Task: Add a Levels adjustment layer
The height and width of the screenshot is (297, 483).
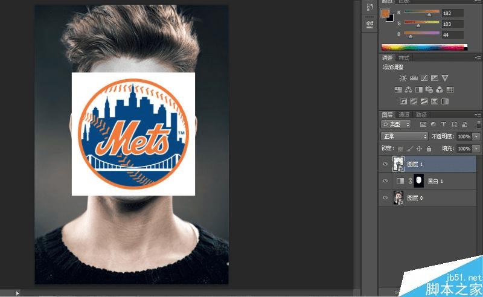Action: [414, 78]
